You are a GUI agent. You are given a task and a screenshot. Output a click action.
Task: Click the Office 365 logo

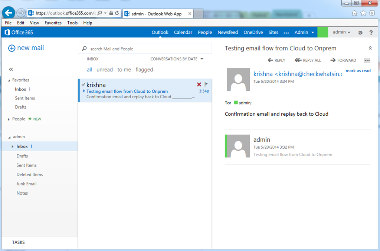19,32
